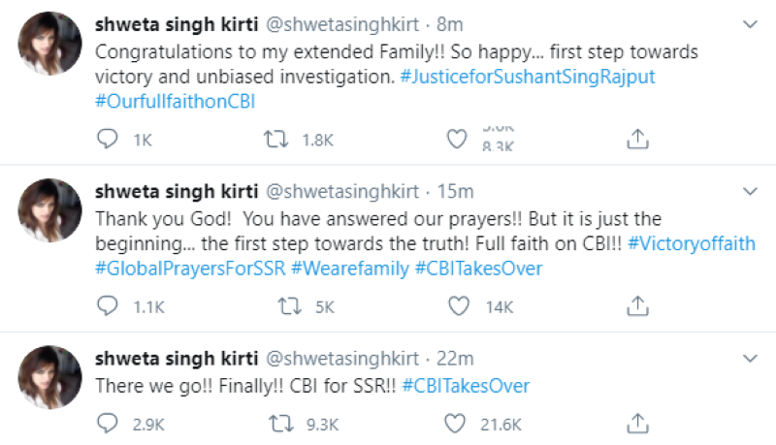776x445 pixels.
Task: Retweet the "Congratulations to my extended Family" tweet
Action: pos(276,140)
